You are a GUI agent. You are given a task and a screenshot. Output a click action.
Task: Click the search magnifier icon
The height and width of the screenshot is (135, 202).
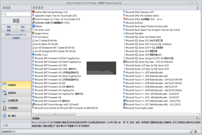tap(3, 14)
